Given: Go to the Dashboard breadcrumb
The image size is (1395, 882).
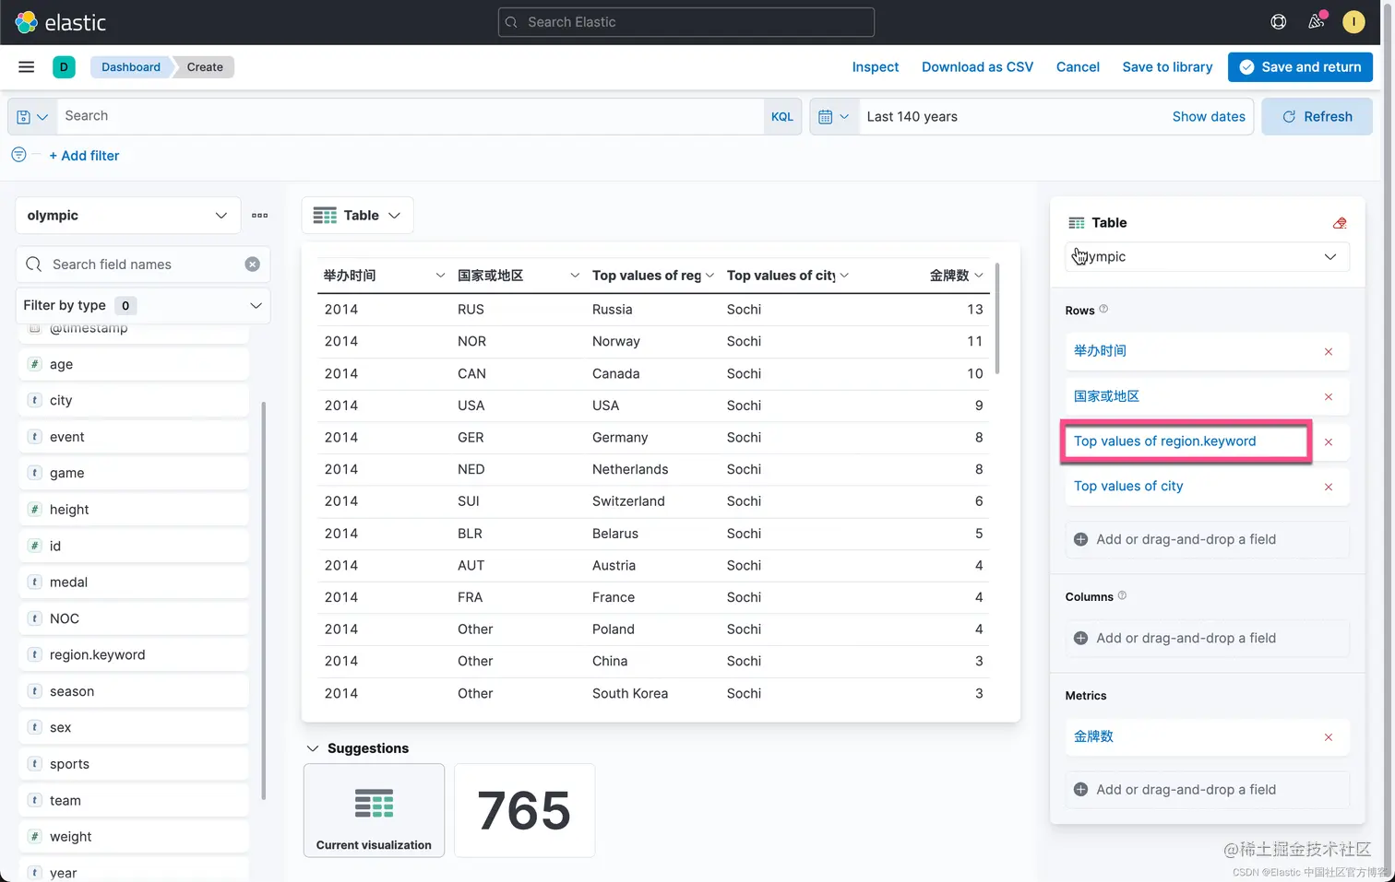Looking at the screenshot, I should coord(131,67).
